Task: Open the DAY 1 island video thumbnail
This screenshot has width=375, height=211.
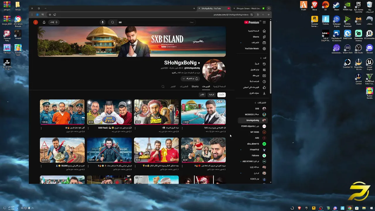Action: [203, 112]
